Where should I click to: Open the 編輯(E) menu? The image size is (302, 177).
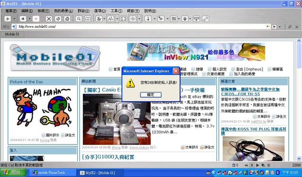click(27, 11)
